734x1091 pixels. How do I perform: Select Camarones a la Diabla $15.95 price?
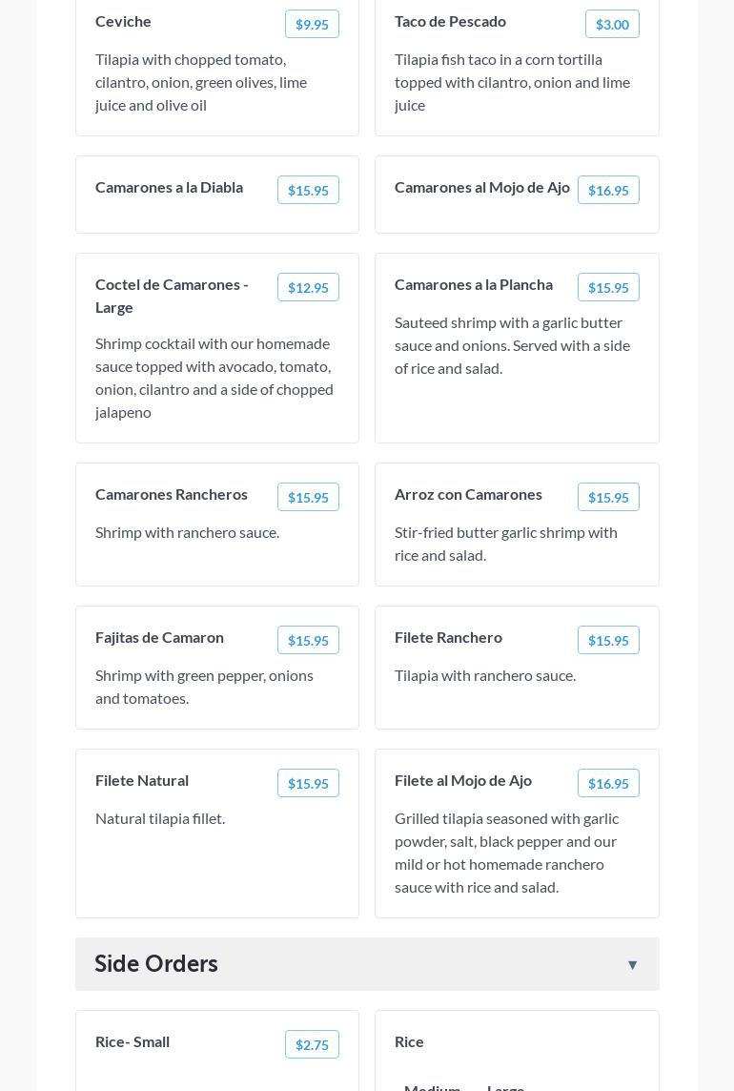point(308,190)
